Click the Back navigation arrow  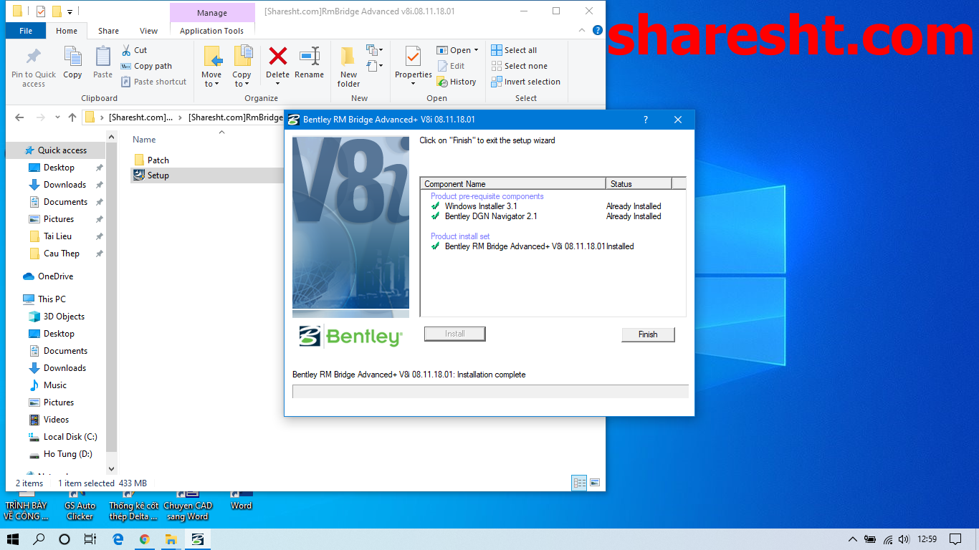pos(19,117)
